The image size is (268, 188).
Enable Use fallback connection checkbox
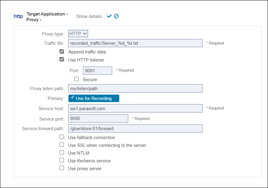(x=62, y=137)
